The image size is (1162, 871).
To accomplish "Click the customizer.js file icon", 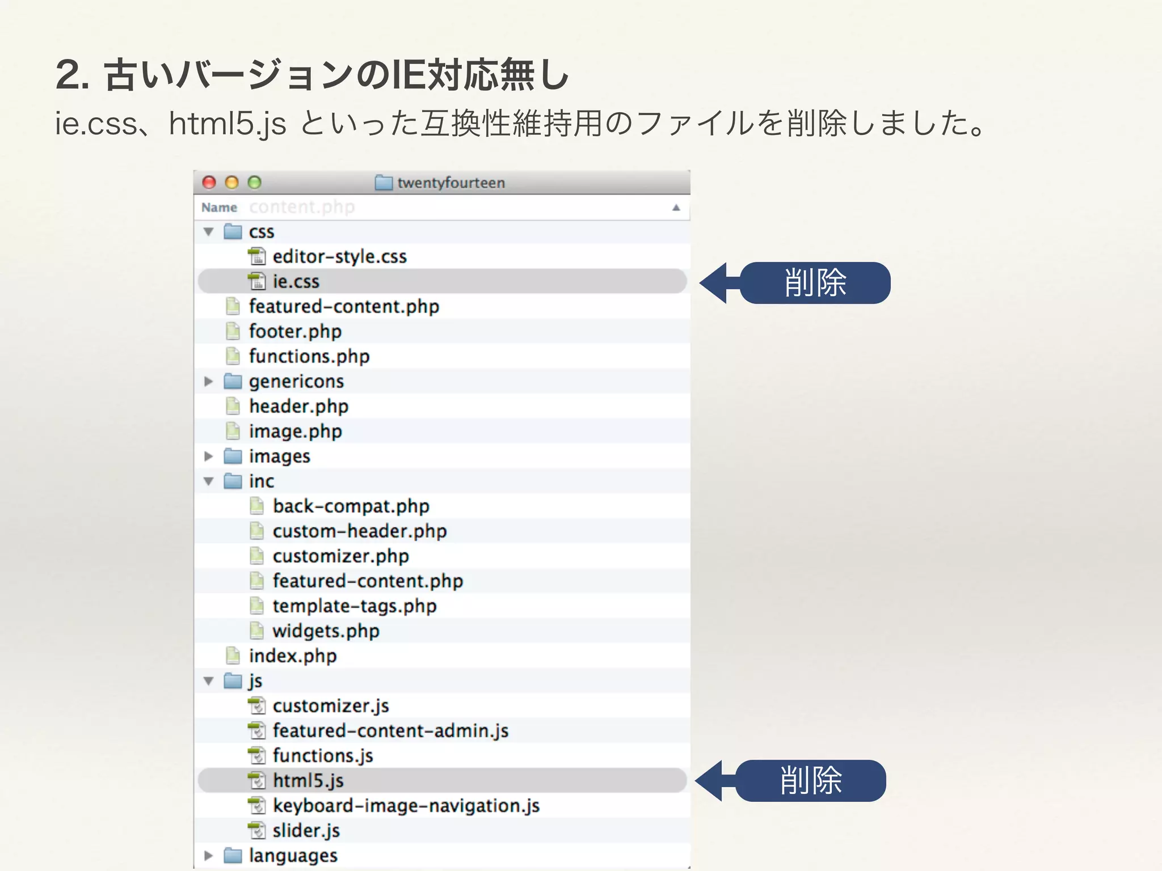I will (x=257, y=705).
